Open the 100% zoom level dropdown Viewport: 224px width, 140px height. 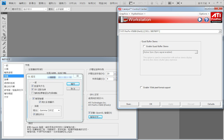point(142,3)
